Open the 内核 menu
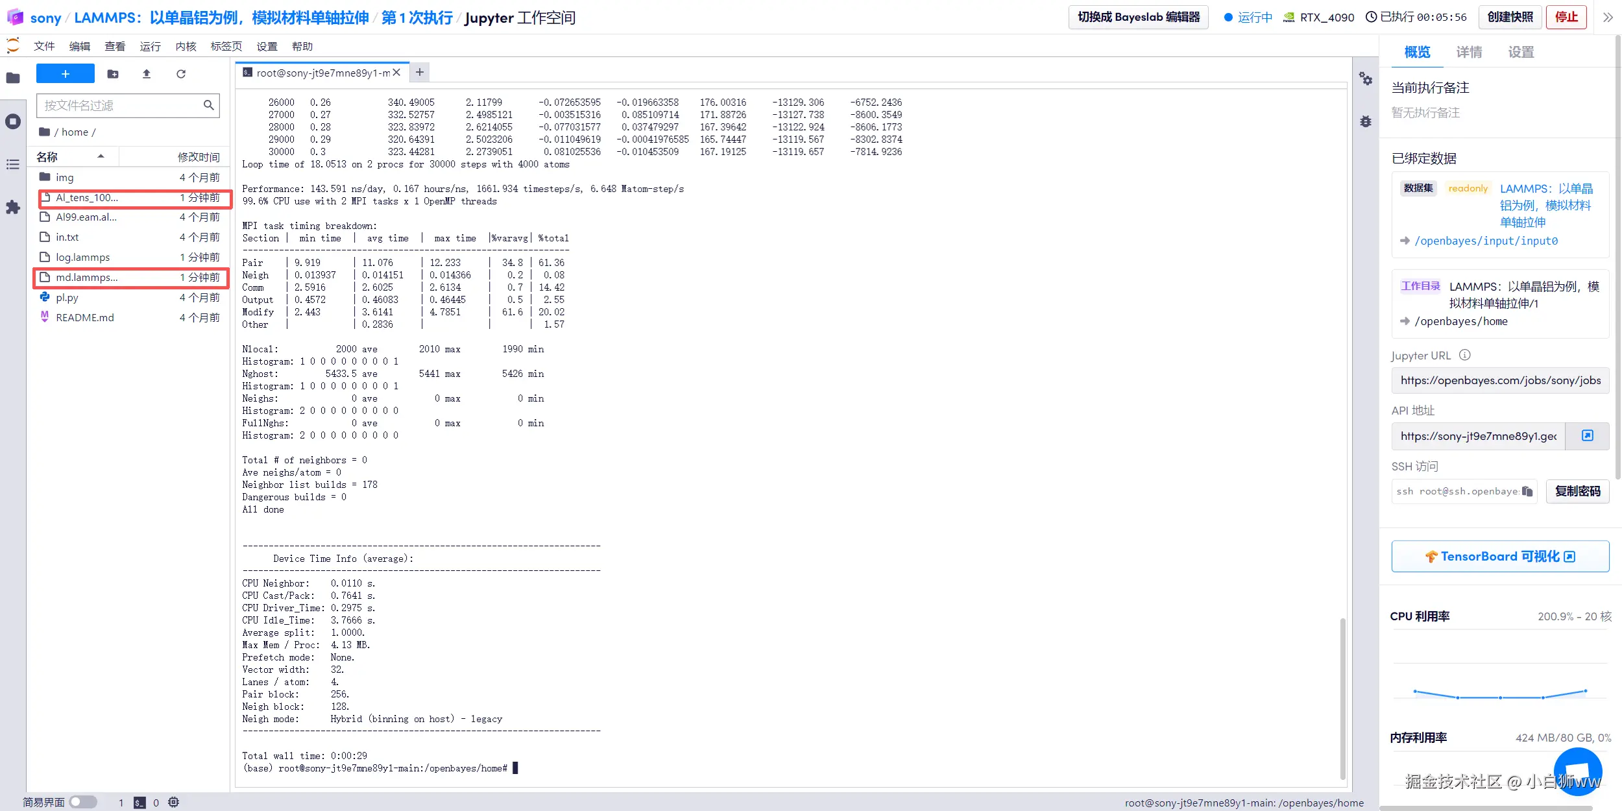 click(x=186, y=46)
